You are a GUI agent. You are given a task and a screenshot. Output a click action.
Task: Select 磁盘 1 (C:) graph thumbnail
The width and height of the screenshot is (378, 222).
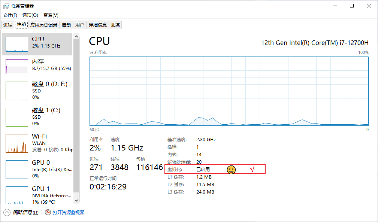[17, 116]
